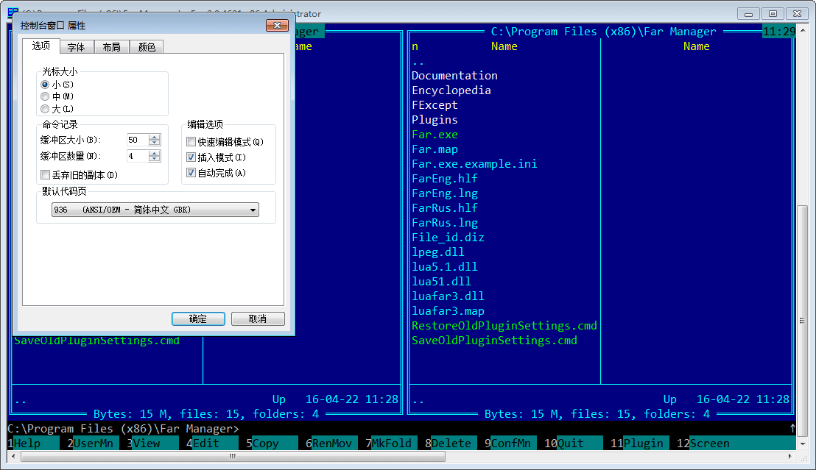Increase 缓冲区数量 with its up spinner

(x=155, y=154)
